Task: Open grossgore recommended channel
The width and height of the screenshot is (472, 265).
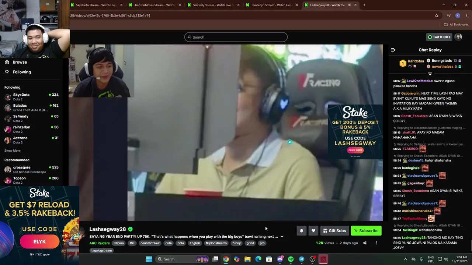Action: click(x=31, y=169)
